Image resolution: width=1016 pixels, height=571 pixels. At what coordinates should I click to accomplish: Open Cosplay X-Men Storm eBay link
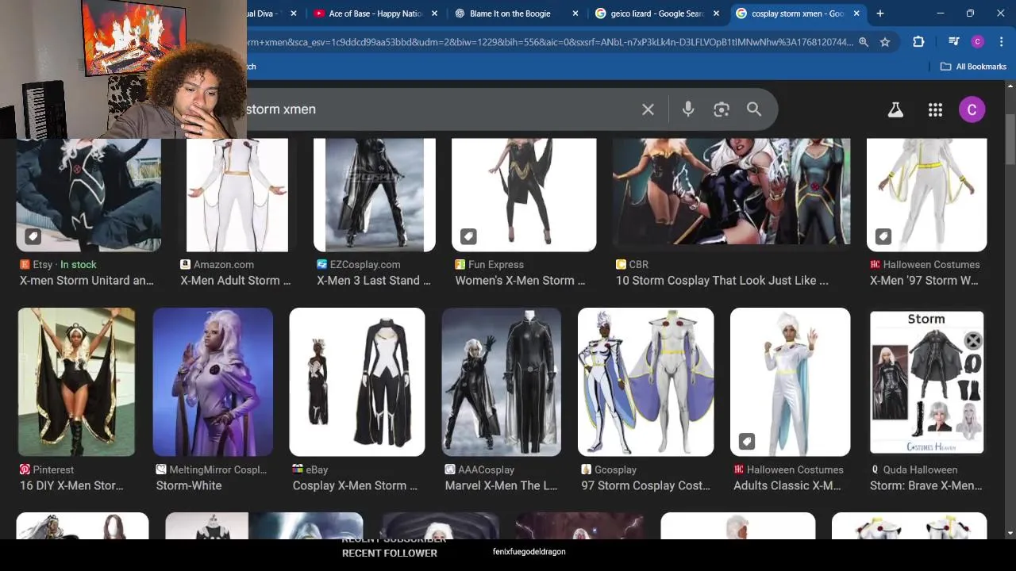coord(355,485)
